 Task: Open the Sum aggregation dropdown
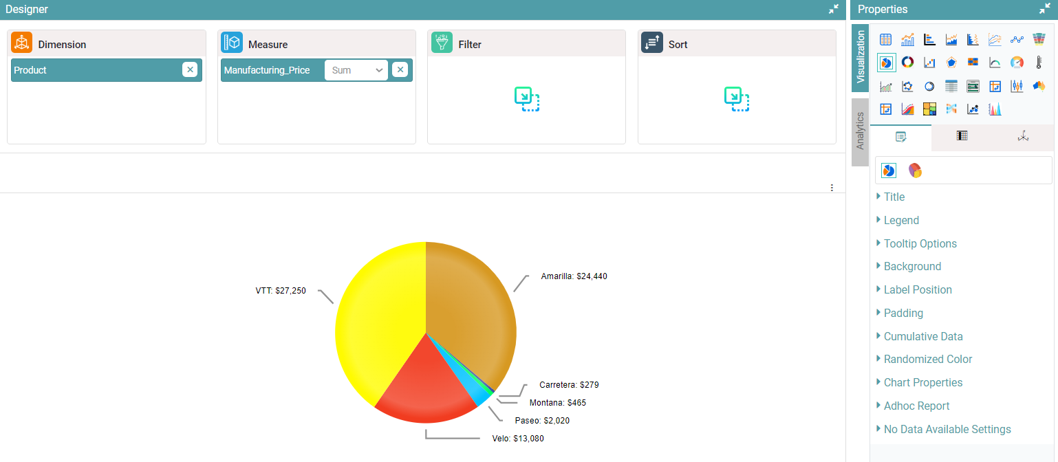[356, 70]
